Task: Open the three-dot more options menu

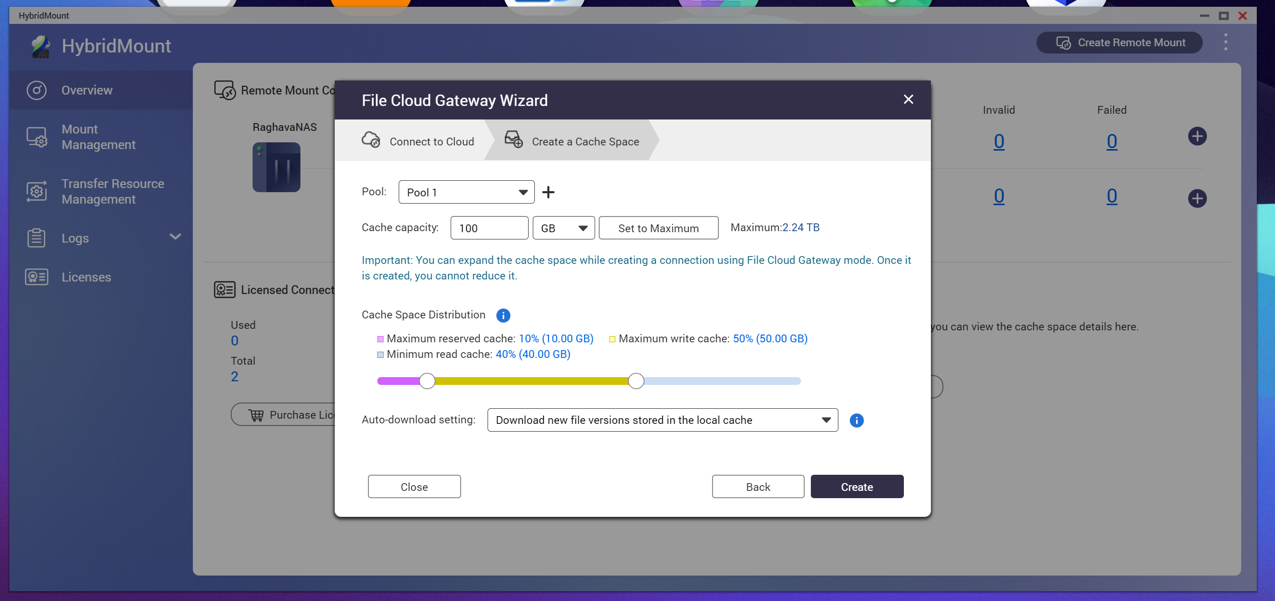Action: coord(1226,42)
